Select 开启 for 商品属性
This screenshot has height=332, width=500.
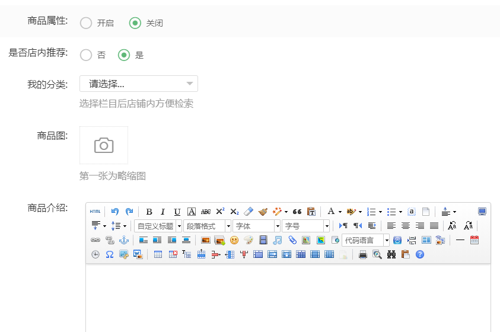point(86,23)
